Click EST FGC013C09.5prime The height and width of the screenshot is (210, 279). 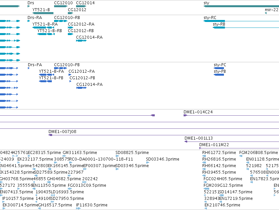[x=87, y=185]
